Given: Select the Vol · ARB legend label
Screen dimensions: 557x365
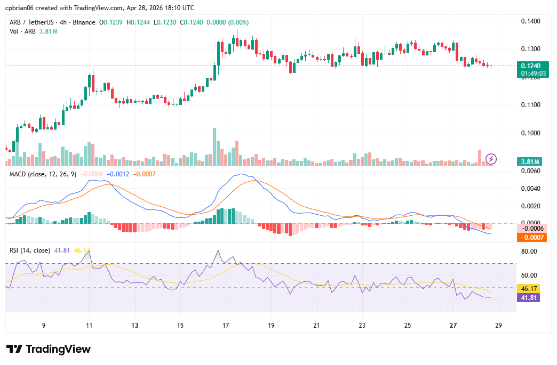Looking at the screenshot, I should (x=22, y=31).
